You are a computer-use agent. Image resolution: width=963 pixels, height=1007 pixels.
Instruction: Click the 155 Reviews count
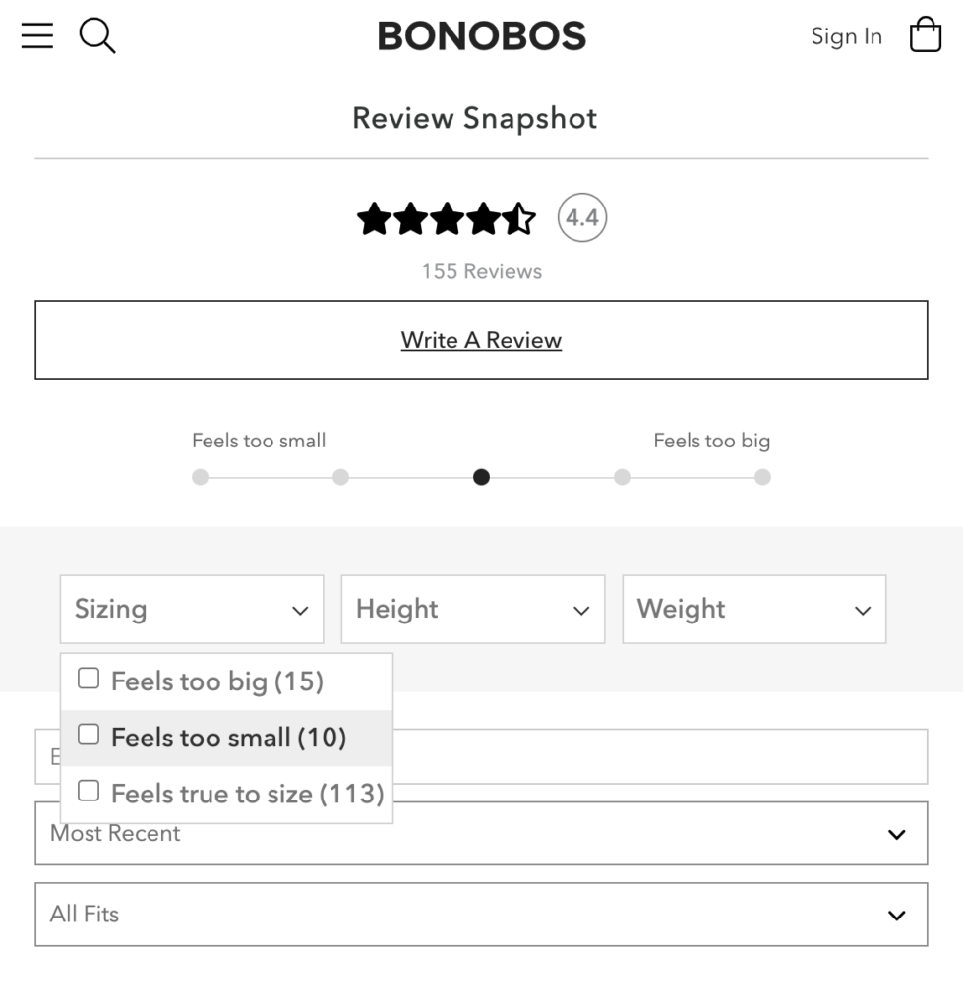pos(481,271)
